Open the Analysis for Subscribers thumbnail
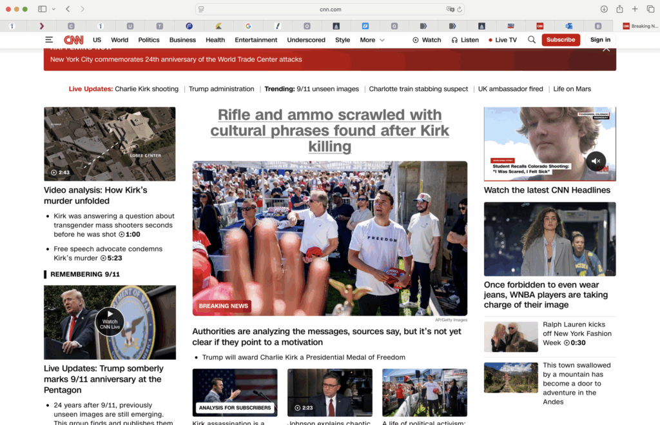The image size is (660, 425). point(235,393)
